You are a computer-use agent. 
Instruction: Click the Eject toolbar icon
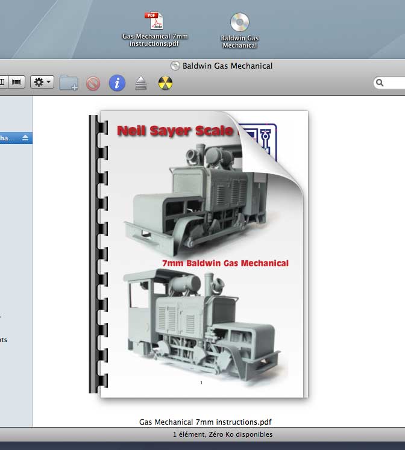point(141,83)
